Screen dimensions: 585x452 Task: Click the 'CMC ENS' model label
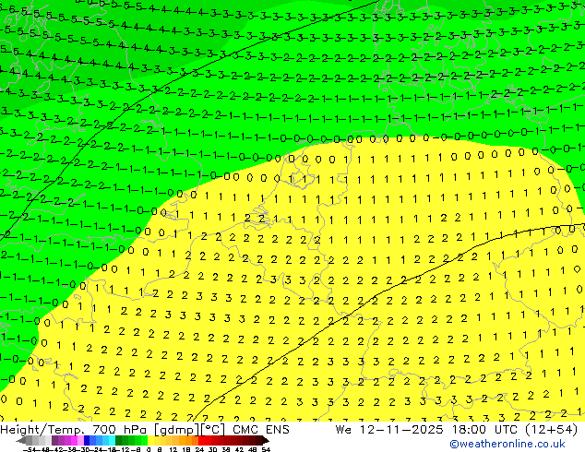[x=261, y=430]
